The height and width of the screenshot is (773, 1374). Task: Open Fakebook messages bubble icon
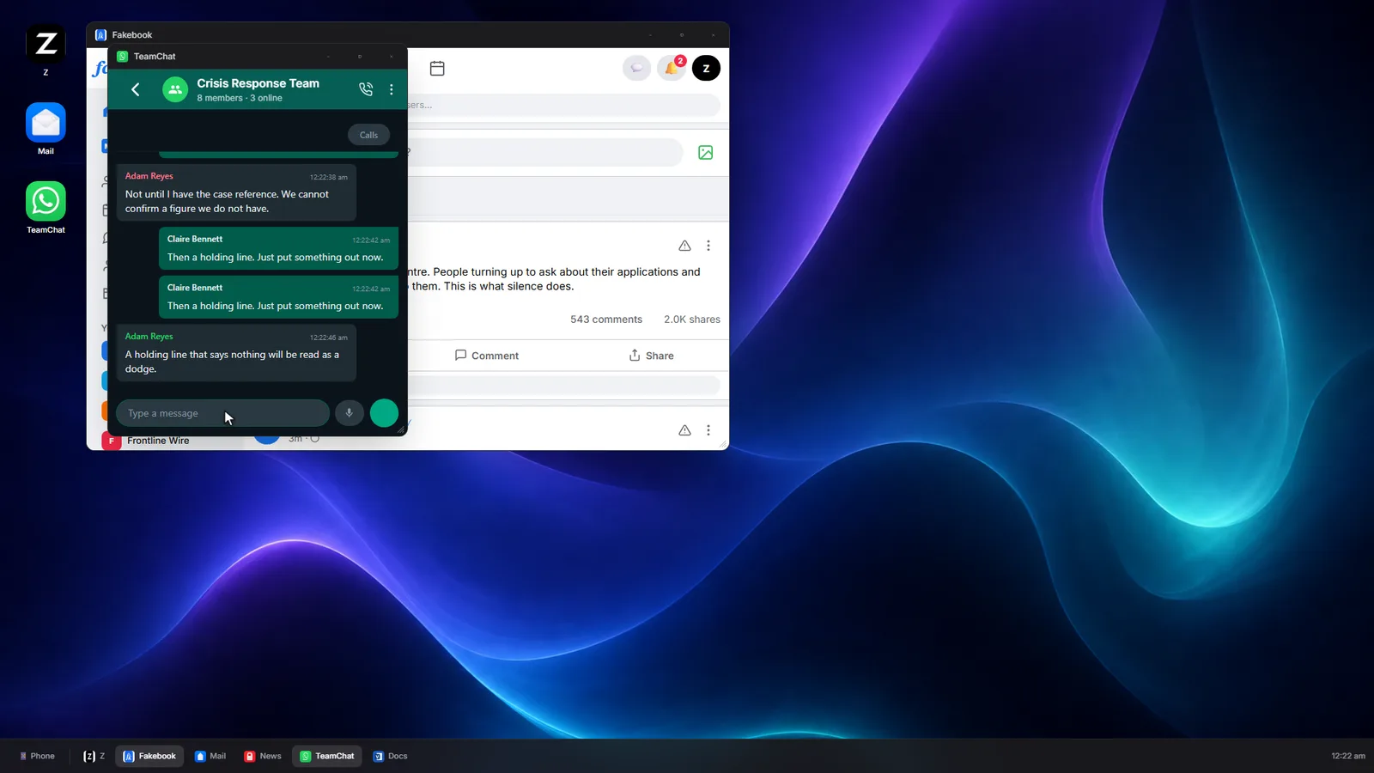tap(636, 68)
